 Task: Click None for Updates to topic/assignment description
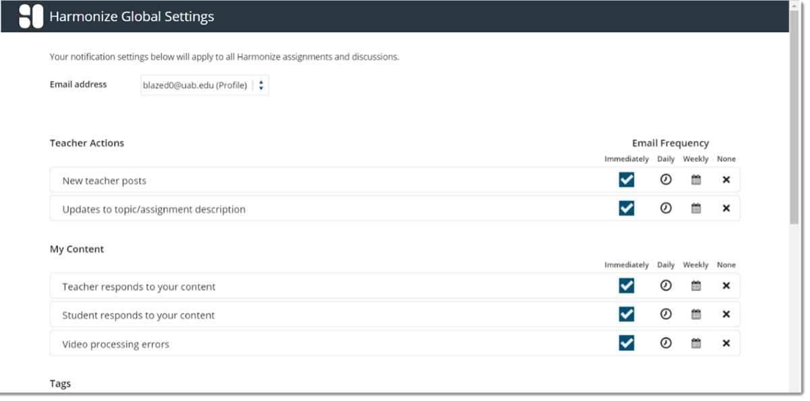coord(726,208)
